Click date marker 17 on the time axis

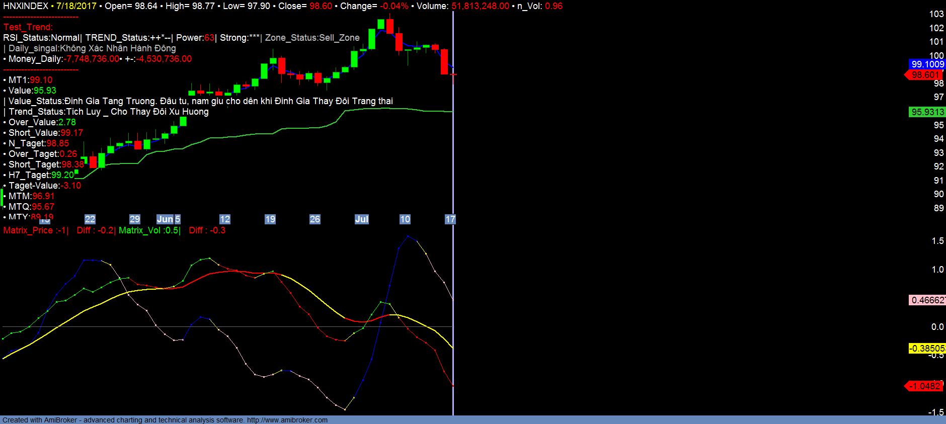click(450, 219)
